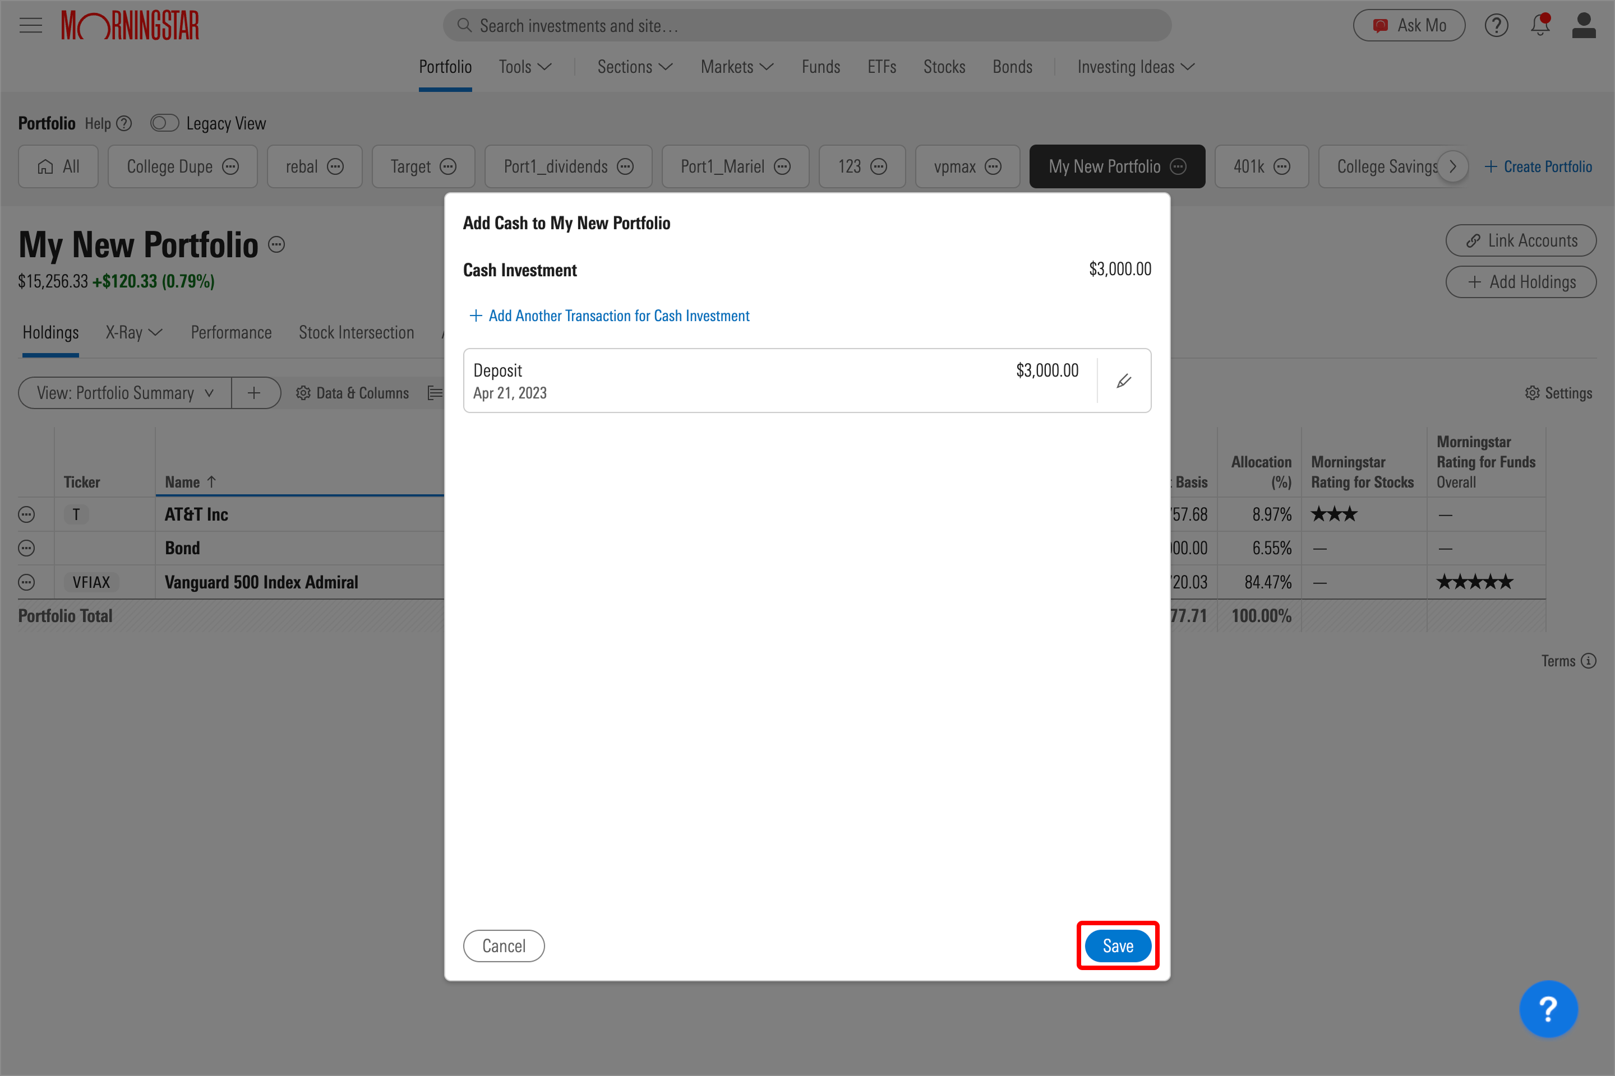Open the View: Portfolio Summary dropdown

(x=124, y=392)
